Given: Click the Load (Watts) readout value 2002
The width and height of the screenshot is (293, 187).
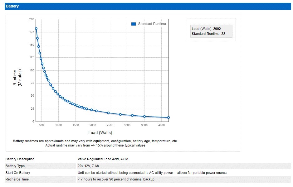Looking at the screenshot, I should pos(217,29).
